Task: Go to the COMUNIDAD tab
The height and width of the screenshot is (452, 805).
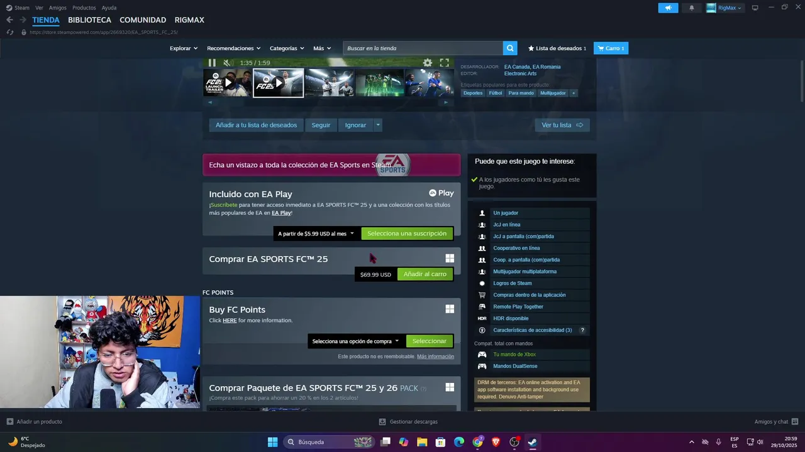Action: click(143, 20)
